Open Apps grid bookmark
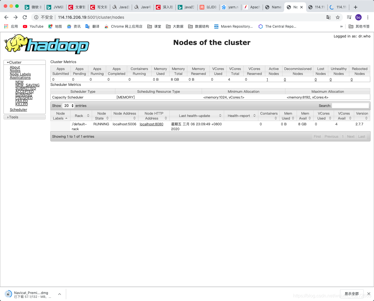Image resolution: width=374 pixels, height=301 pixels. [x=11, y=26]
